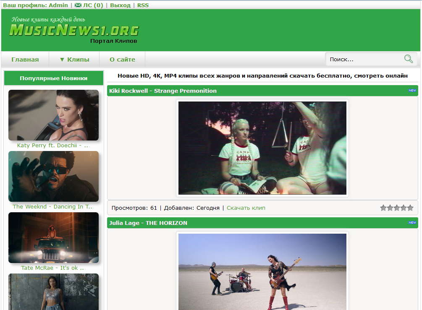422x310 pixels.
Task: Open The Weeknd clip thumbnail
Action: pos(54,176)
